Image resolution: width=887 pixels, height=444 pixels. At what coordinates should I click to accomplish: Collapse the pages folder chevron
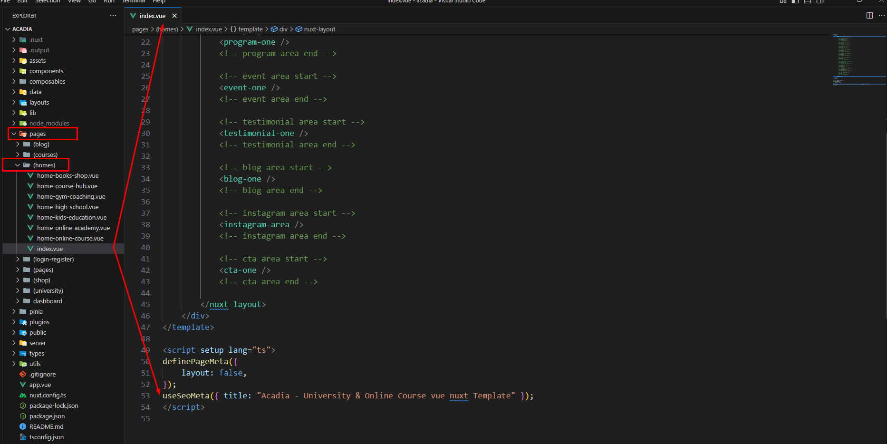click(x=14, y=134)
